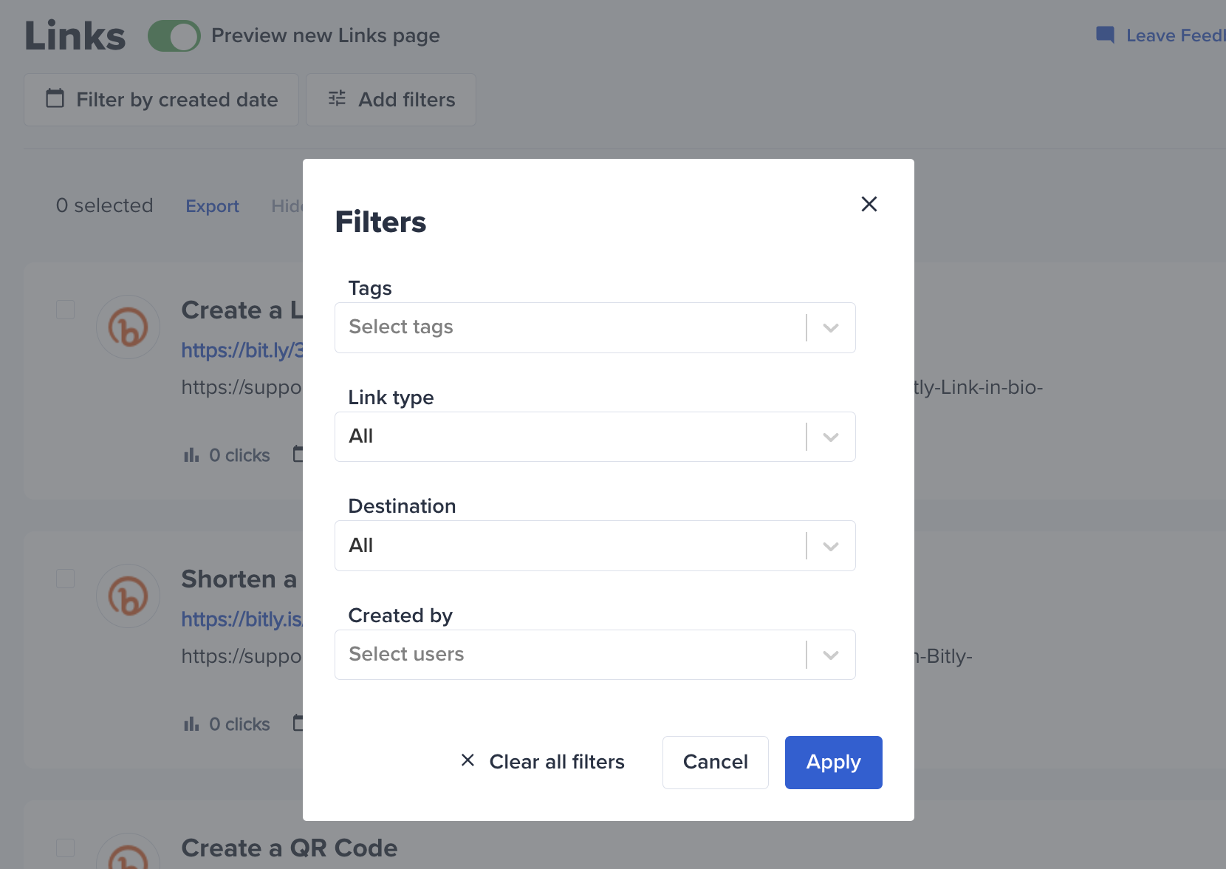Click the sliders icon beside Add filters
The height and width of the screenshot is (869, 1226).
[x=337, y=98]
